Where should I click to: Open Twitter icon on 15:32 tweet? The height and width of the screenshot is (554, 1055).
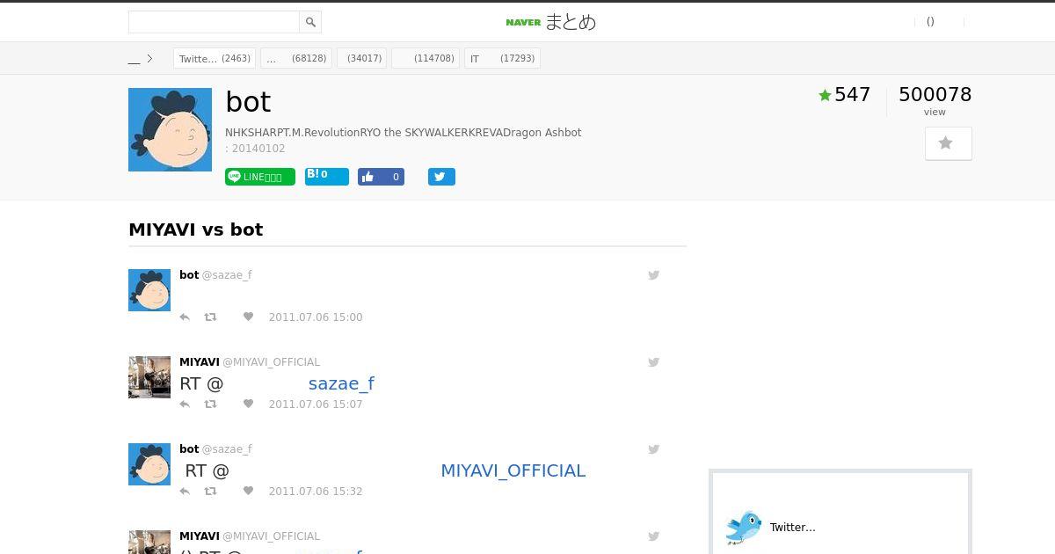[x=654, y=449]
